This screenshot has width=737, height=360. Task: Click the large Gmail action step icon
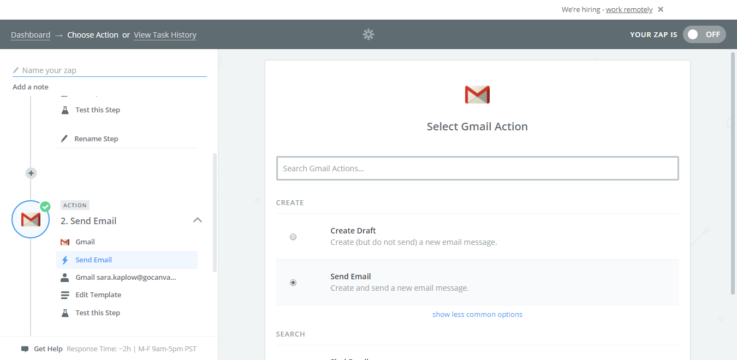coord(31,219)
